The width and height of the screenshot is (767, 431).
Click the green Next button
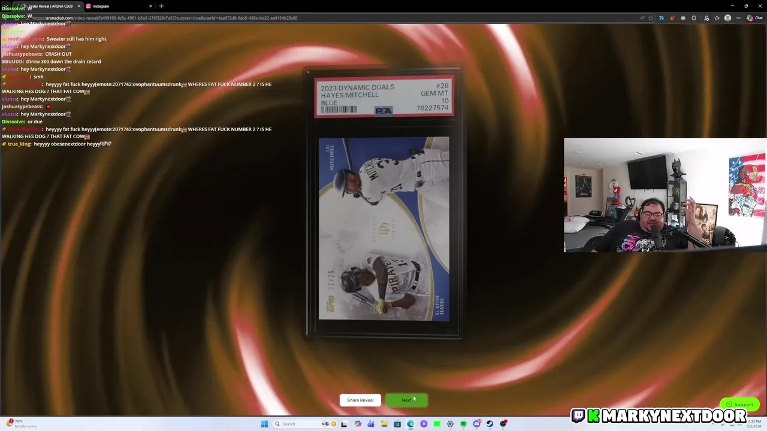tap(406, 400)
